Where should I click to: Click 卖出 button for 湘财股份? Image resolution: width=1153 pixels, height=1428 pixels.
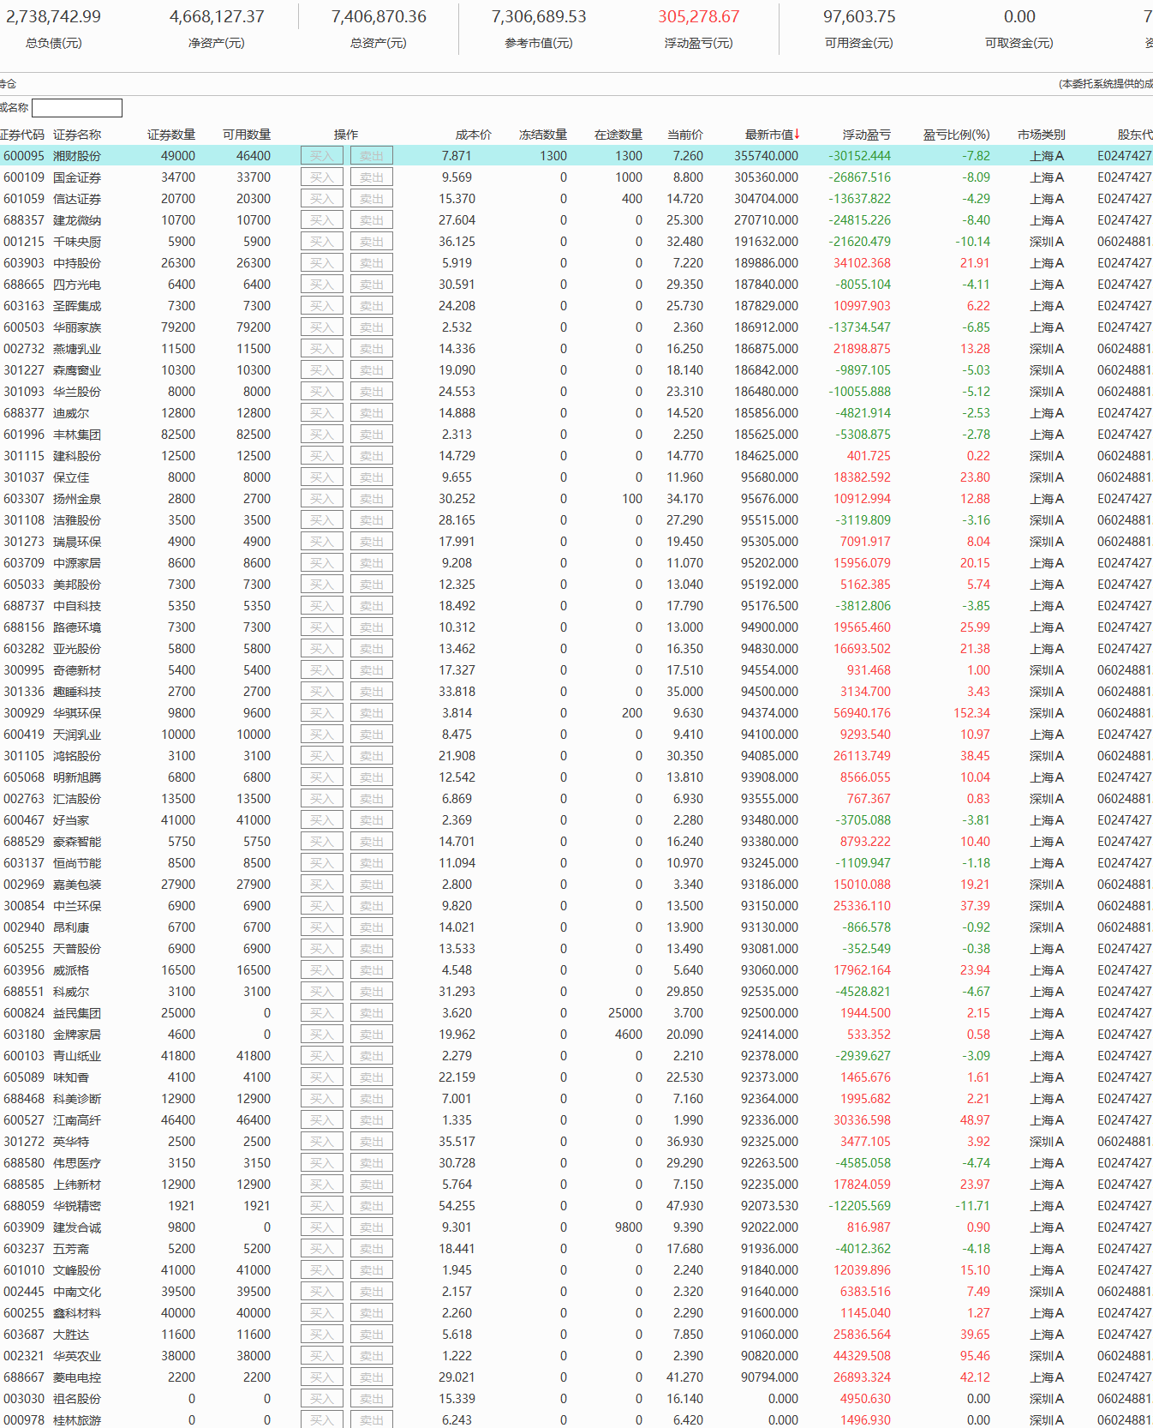point(372,156)
